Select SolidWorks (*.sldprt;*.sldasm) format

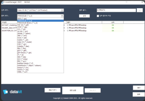pyautogui.click(x=40, y=65)
